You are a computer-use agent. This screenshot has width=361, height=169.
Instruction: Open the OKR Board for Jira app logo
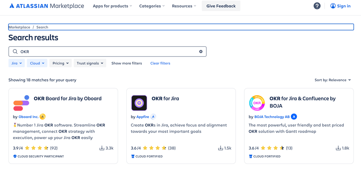tap(21, 103)
